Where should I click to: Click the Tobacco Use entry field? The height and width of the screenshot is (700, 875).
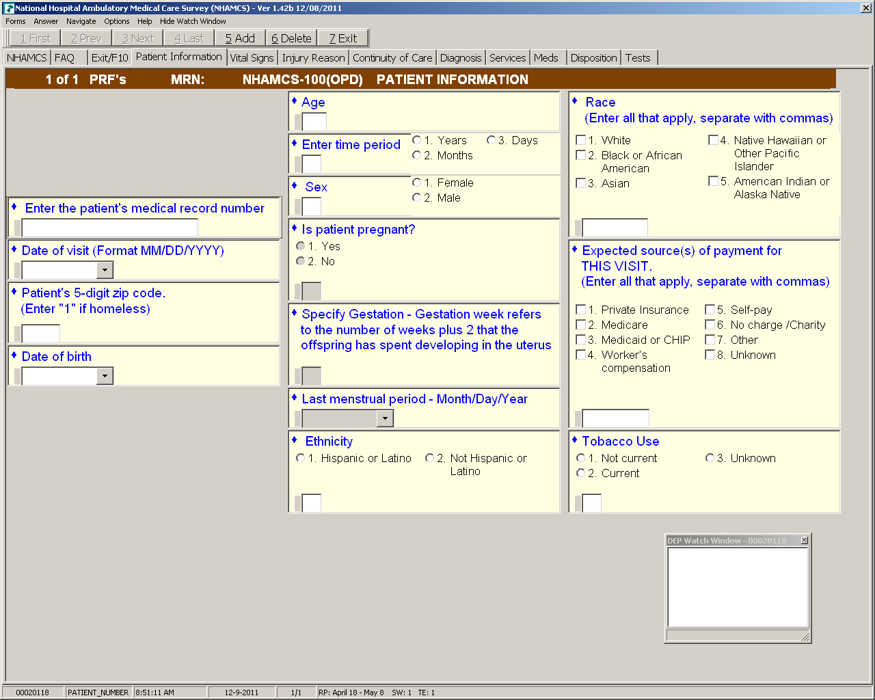click(592, 503)
